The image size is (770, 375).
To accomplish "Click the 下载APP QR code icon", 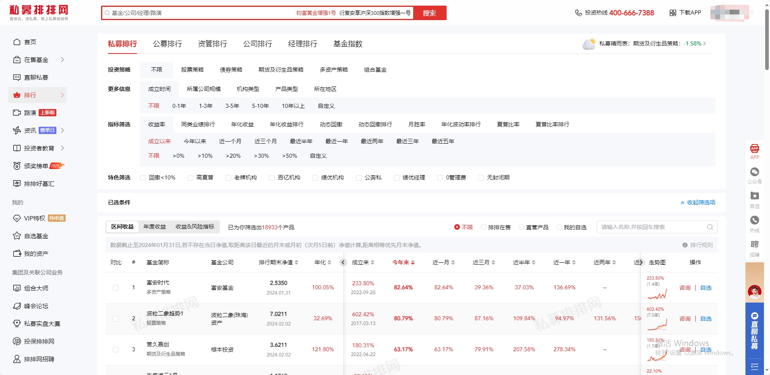I will click(x=673, y=13).
